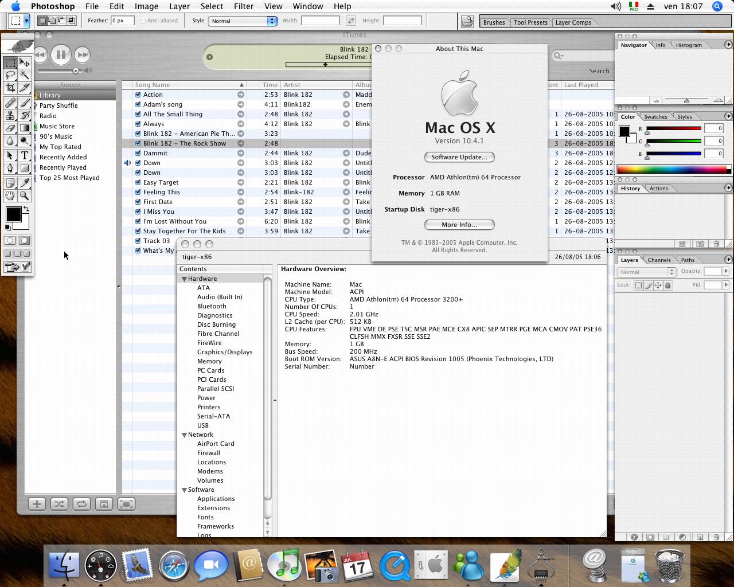The height and width of the screenshot is (587, 734).
Task: Uncheck the 'Dammit' song checkbox
Action: [x=138, y=153]
